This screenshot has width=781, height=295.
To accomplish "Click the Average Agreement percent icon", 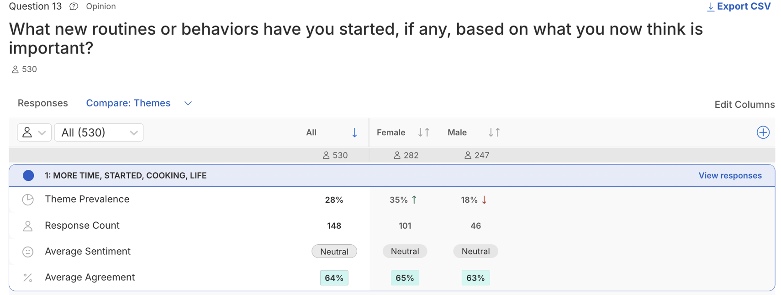I will coord(28,278).
